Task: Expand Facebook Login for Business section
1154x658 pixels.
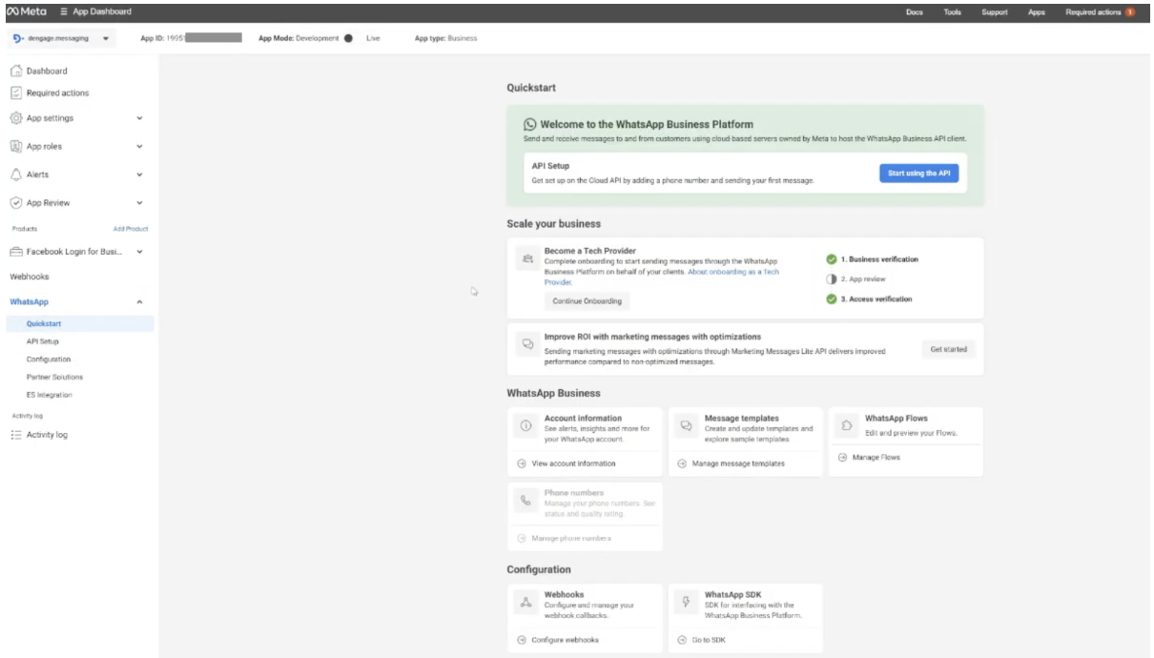Action: [x=140, y=252]
